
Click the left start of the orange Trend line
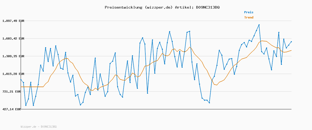[21, 87]
